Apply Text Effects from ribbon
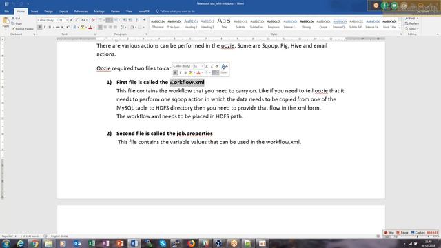This screenshot has width=441, height=248. click(x=75, y=28)
